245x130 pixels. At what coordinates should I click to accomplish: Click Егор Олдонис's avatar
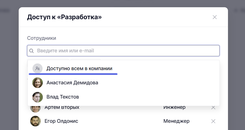[35, 121]
